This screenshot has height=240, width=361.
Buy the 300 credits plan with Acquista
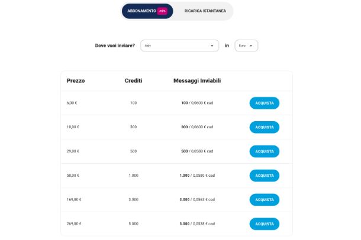click(264, 127)
